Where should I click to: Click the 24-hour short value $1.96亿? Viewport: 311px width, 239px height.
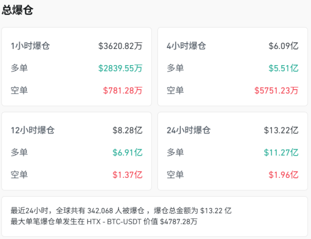tap(283, 174)
